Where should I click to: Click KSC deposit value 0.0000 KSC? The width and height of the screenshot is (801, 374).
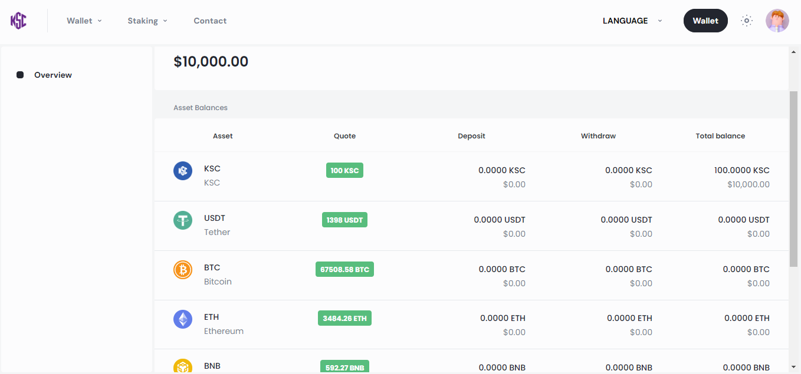(502, 170)
